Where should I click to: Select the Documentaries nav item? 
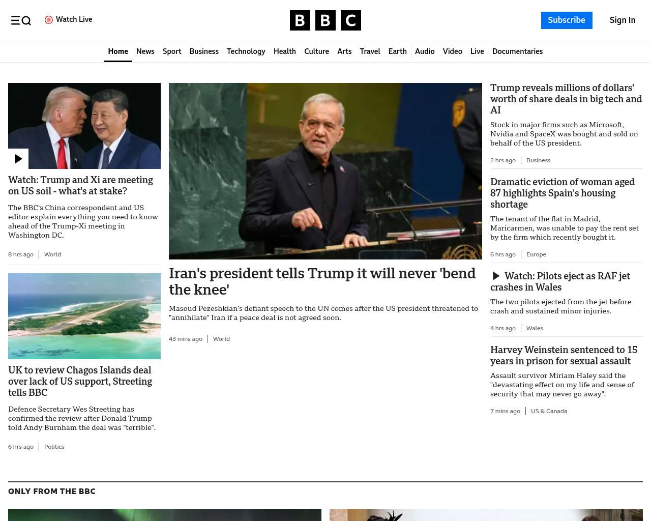click(517, 51)
